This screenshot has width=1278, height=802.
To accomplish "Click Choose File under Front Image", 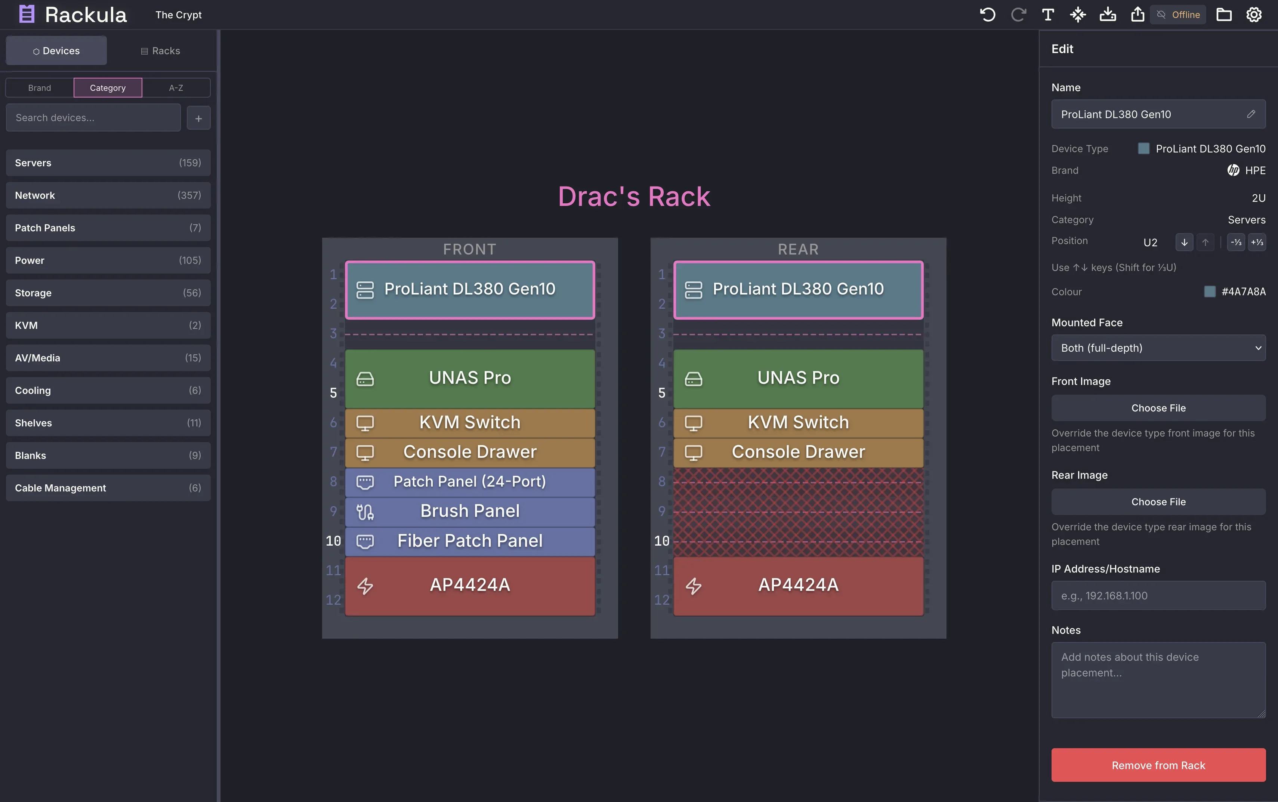I will click(1158, 408).
